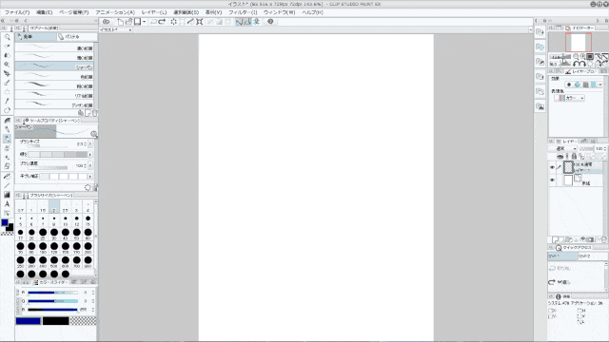The image size is (609, 342).
Task: Toggle Lock Layer padlock icon
Action: pyautogui.click(x=574, y=156)
